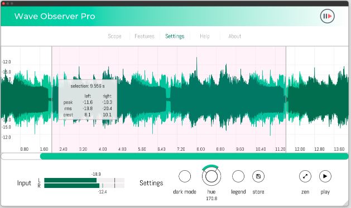Go to the About tab

(x=234, y=36)
